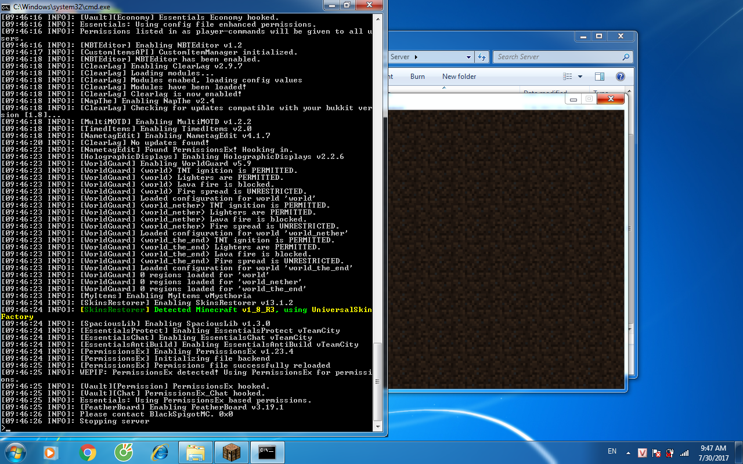Change the view using Explorer's view icon
The image size is (743, 464).
tap(568, 77)
